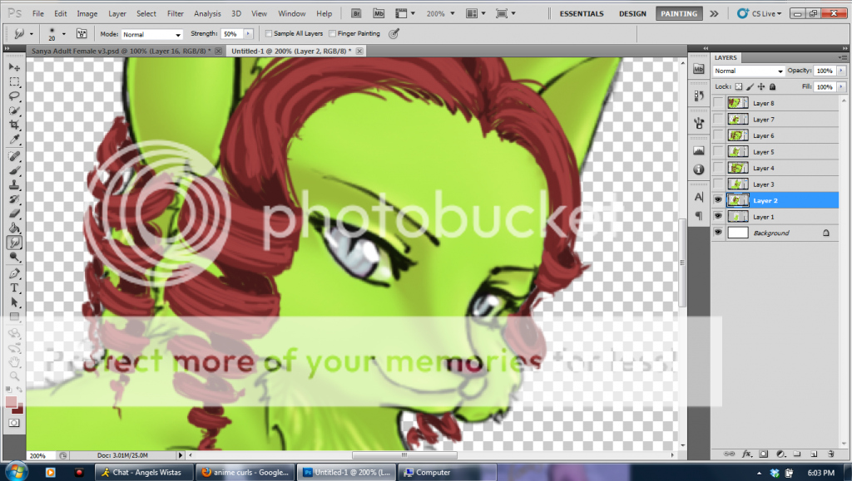Image resolution: width=852 pixels, height=481 pixels.
Task: Expand the layer Opacity slider arrow
Action: point(842,71)
